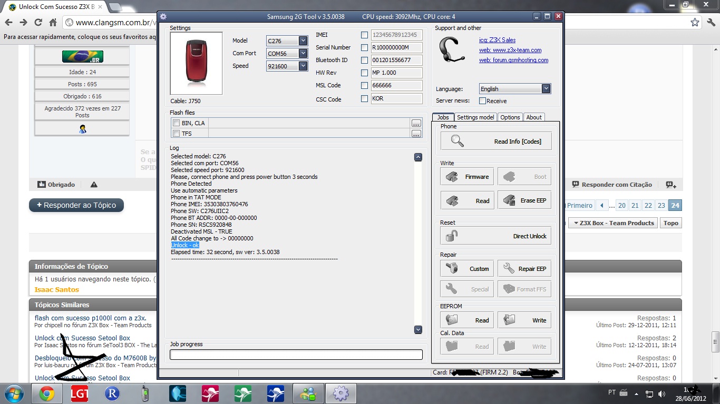Click the Cal. Data Read button
Viewport: 720px width, 404px height.
[x=467, y=347]
